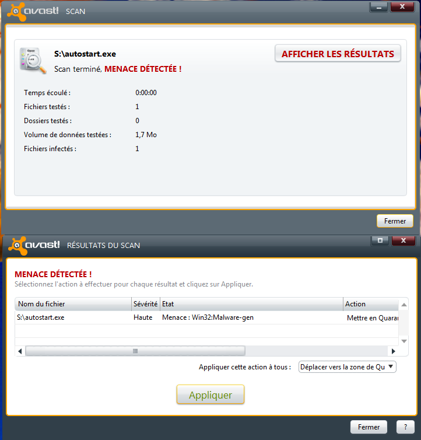The height and width of the screenshot is (440, 421).
Task: Click the avast! logo in the Scan window
Action: click(33, 12)
